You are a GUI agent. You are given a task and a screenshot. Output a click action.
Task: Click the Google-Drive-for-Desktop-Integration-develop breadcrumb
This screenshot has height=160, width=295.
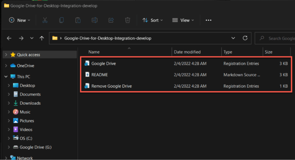(108, 38)
